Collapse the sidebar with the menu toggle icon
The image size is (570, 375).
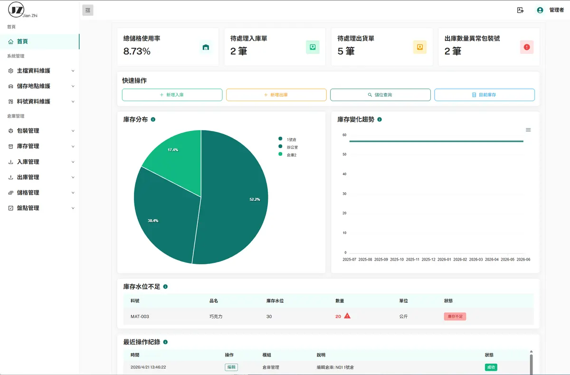point(88,10)
